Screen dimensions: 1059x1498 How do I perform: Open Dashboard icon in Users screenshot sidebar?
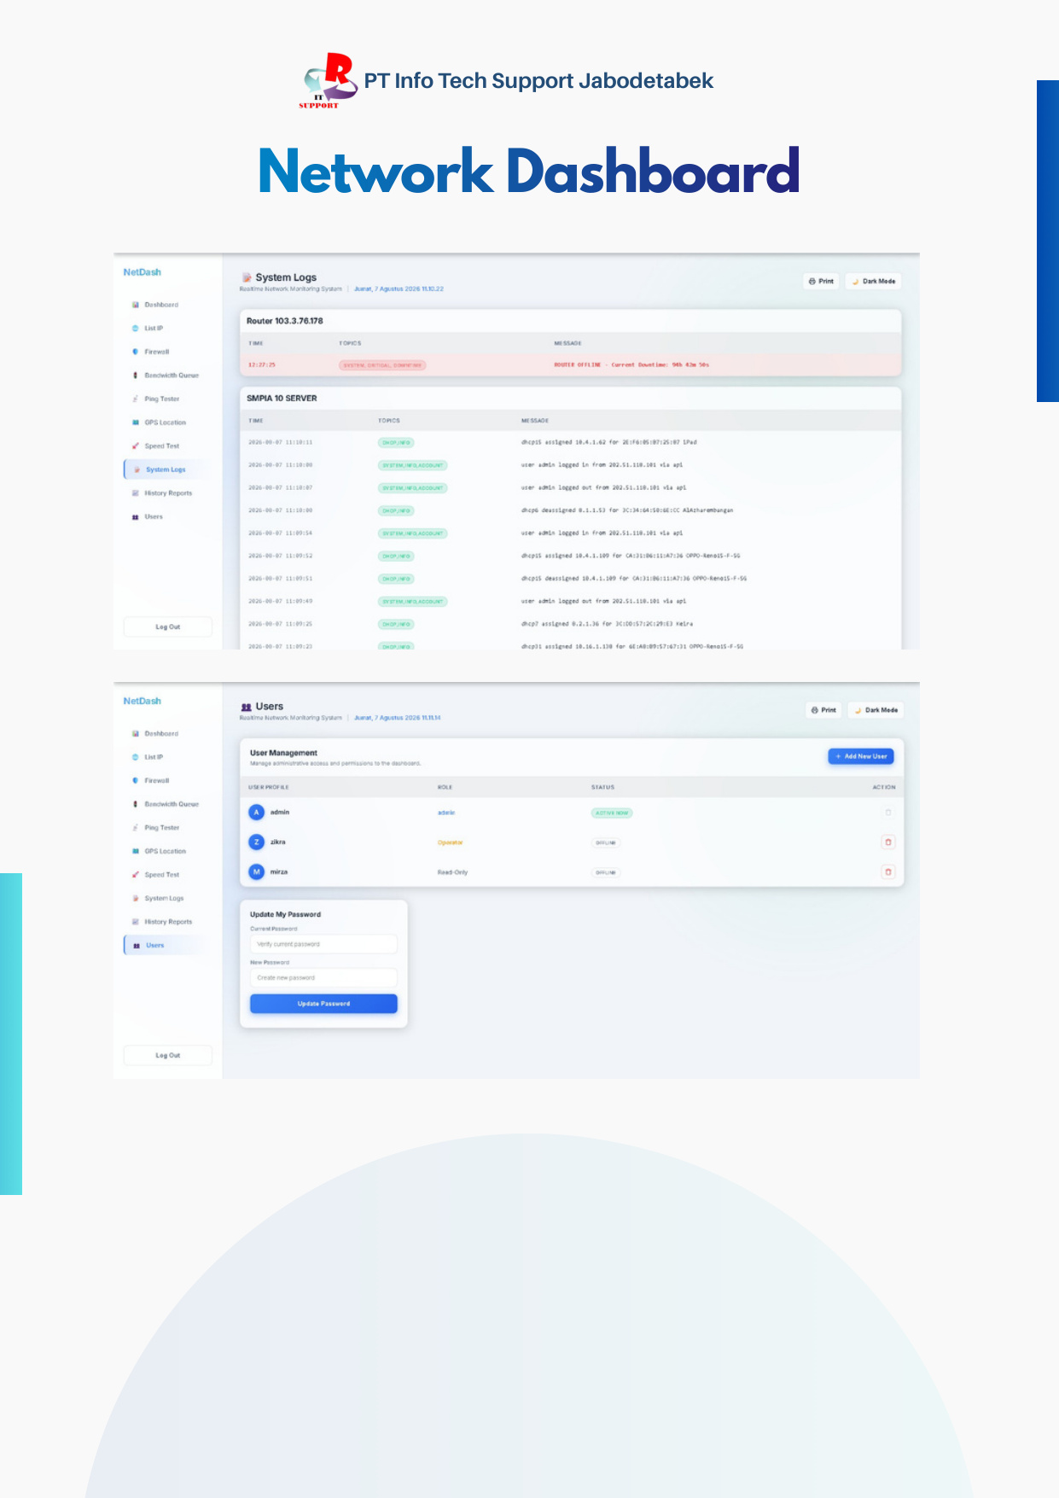tap(136, 734)
